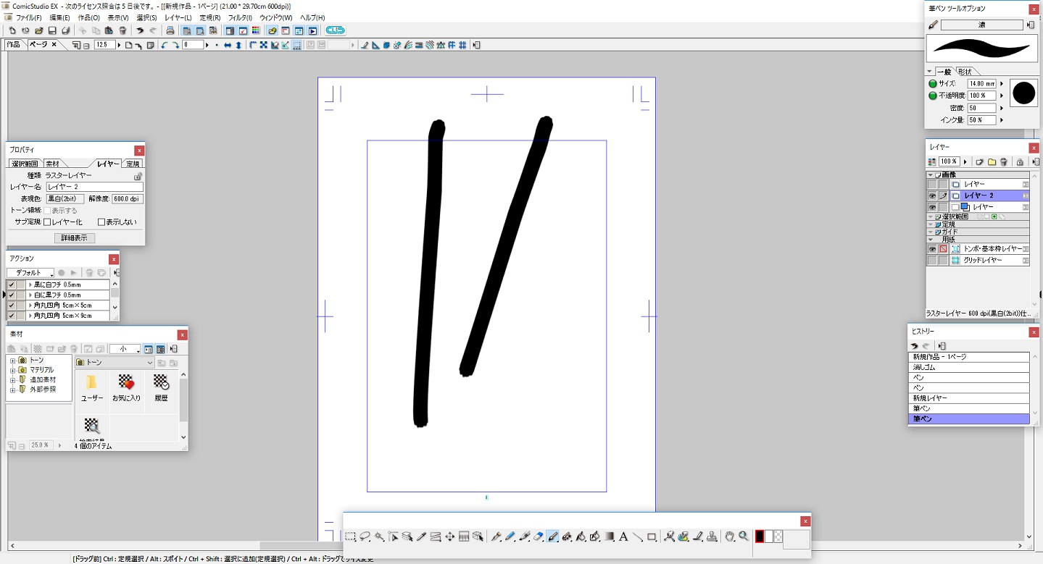Open the フィルタ(I) menu
The width and height of the screenshot is (1043, 564).
tap(241, 17)
